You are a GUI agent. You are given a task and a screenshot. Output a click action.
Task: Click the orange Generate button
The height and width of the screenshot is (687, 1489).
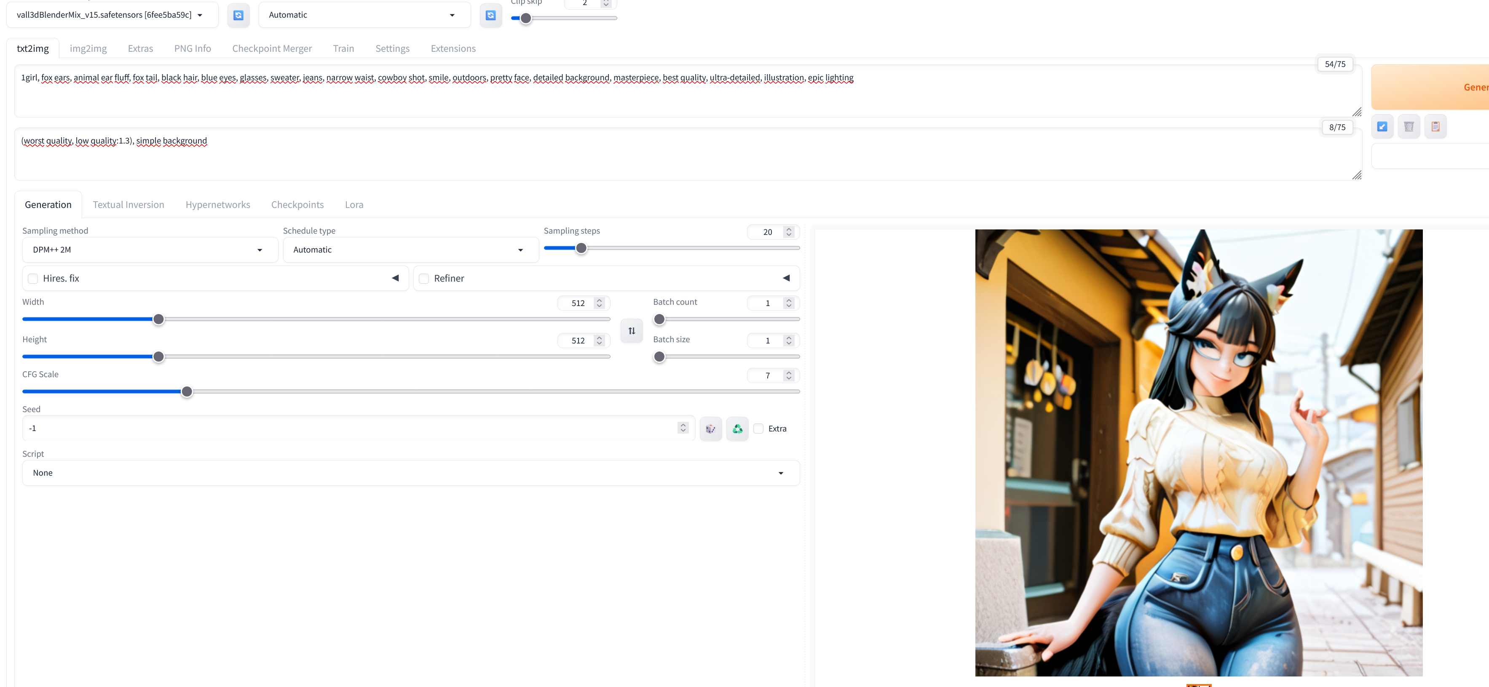point(1430,87)
